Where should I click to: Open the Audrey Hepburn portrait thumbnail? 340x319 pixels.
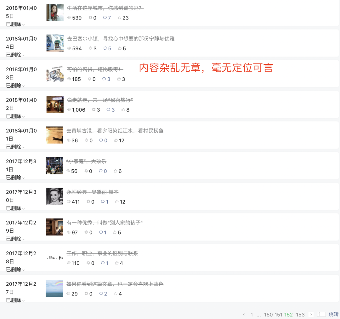click(55, 196)
